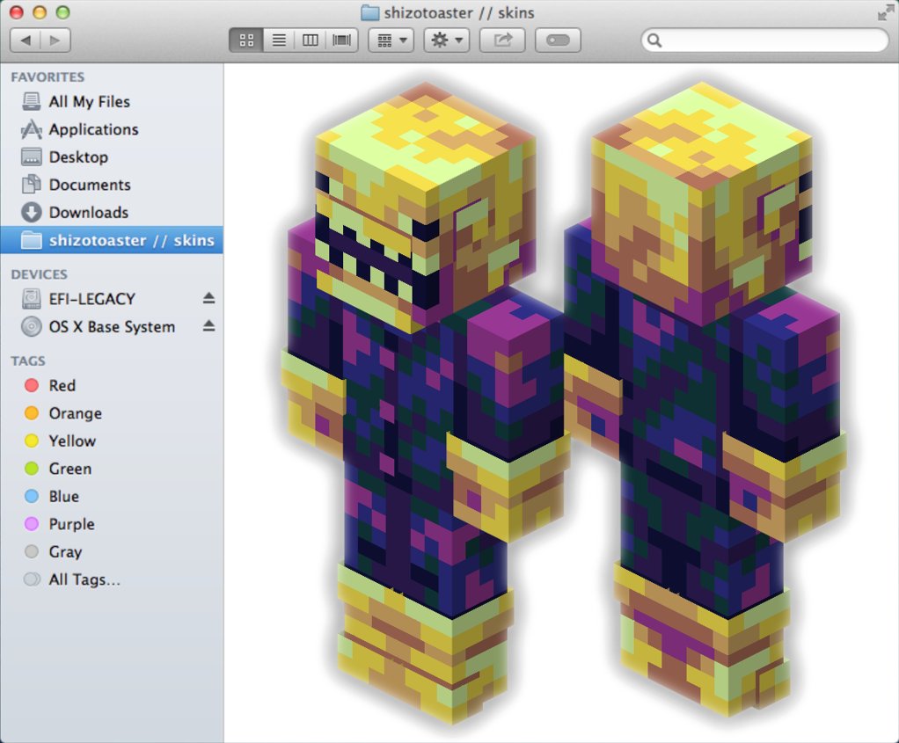Focus the Finder search field
899x743 pixels.
[765, 40]
